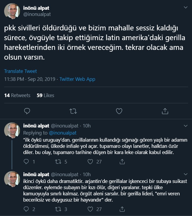192x216 pixels.
Task: Like the Uruguay tupamaro tweet
Action: pyautogui.click(x=90, y=161)
